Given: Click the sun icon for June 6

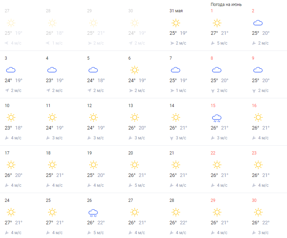Looking at the screenshot, I should tap(135, 70).
